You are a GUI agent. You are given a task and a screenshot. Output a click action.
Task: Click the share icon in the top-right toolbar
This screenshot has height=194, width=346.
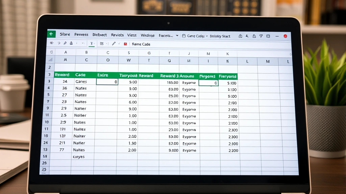[240, 36]
